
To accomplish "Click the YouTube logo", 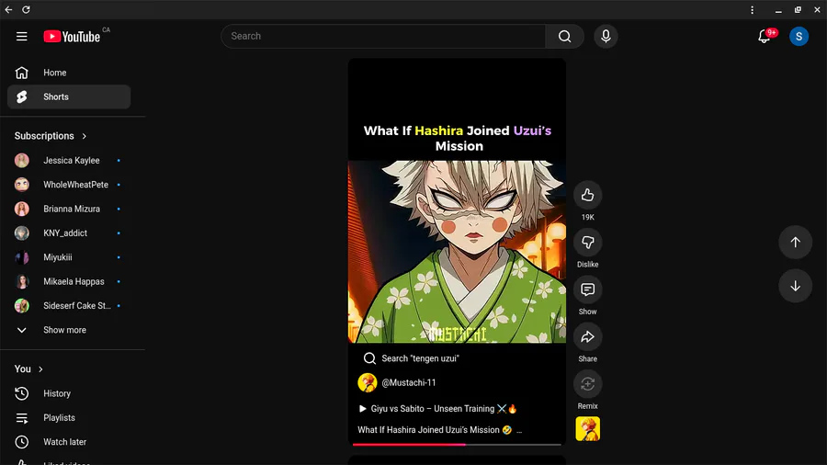I will coord(72,37).
